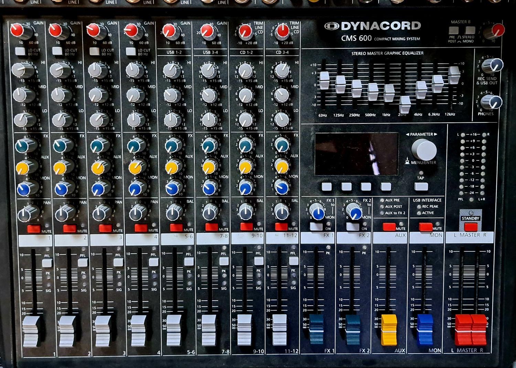This screenshot has width=516, height=368.
Task: Mute the MON master
Action: click(x=426, y=227)
